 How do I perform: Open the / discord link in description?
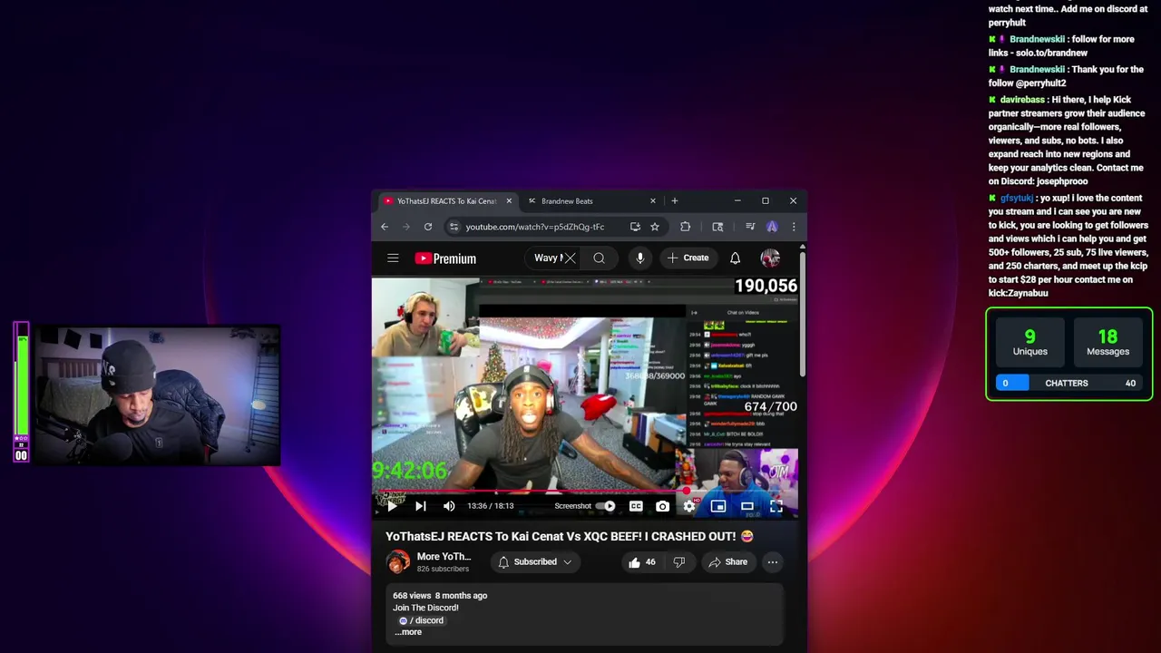tap(422, 620)
